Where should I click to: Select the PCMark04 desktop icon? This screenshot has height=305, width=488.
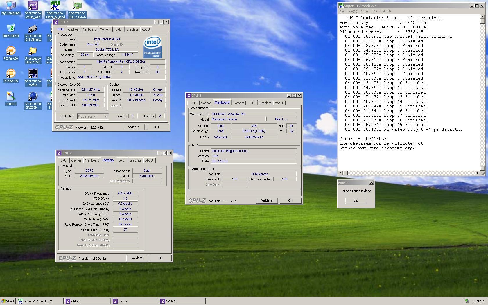point(11,53)
